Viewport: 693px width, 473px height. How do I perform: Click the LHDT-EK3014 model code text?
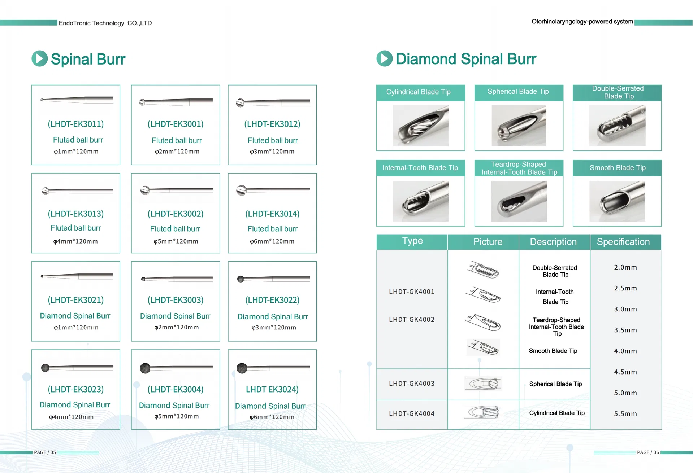272,214
